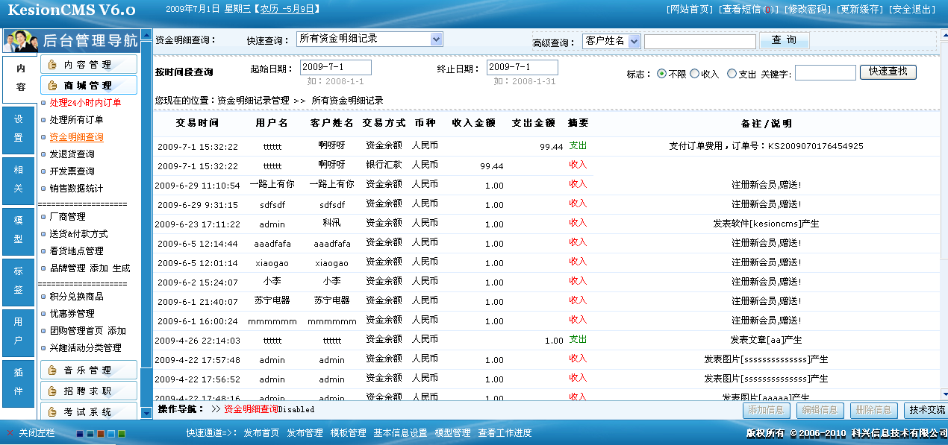Screen dimensions: 948x445
Task: Select the green skin color swatch
Action: coord(122,434)
